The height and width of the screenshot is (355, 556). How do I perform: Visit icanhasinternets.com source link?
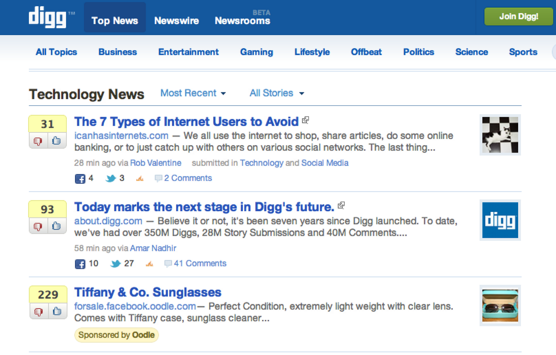[x=121, y=135]
